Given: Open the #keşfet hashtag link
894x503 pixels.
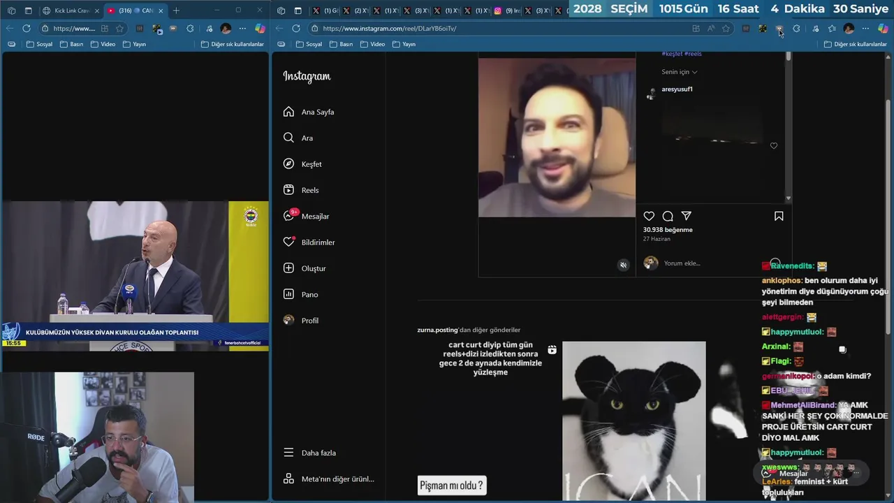Looking at the screenshot, I should [x=671, y=54].
